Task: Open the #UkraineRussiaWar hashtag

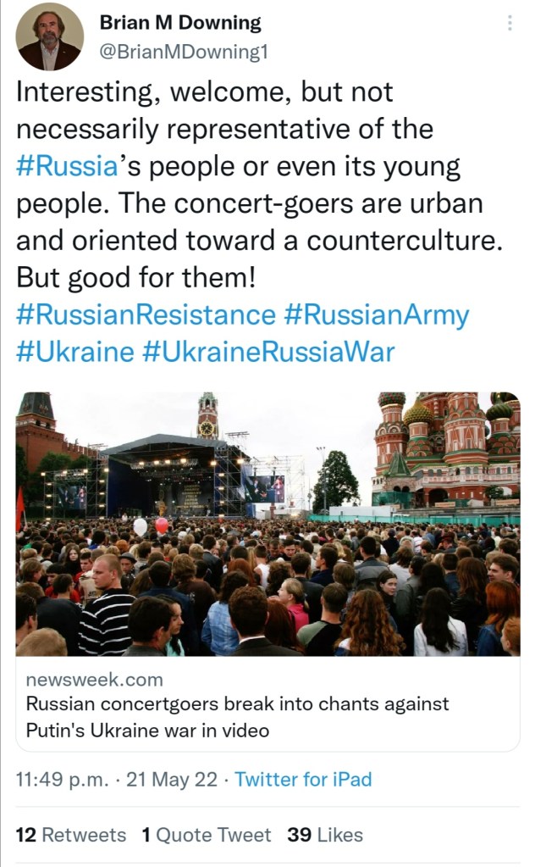Action: click(x=268, y=351)
